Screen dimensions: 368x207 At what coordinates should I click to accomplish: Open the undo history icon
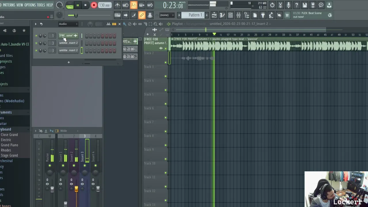[x=272, y=5]
